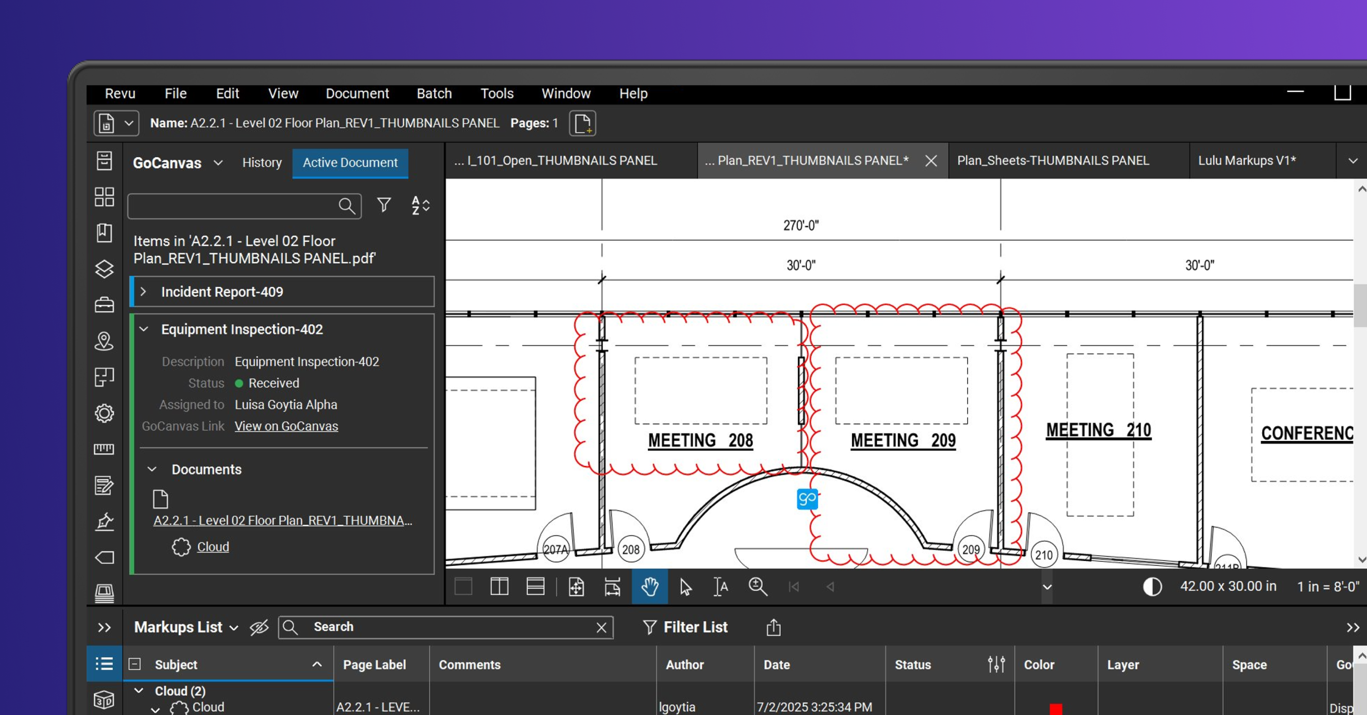Toggle dark mode with the contrast icon
Viewport: 1367px width, 715px height.
click(x=1152, y=586)
